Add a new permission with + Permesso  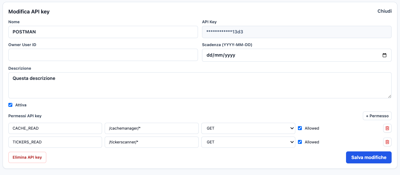(377, 116)
